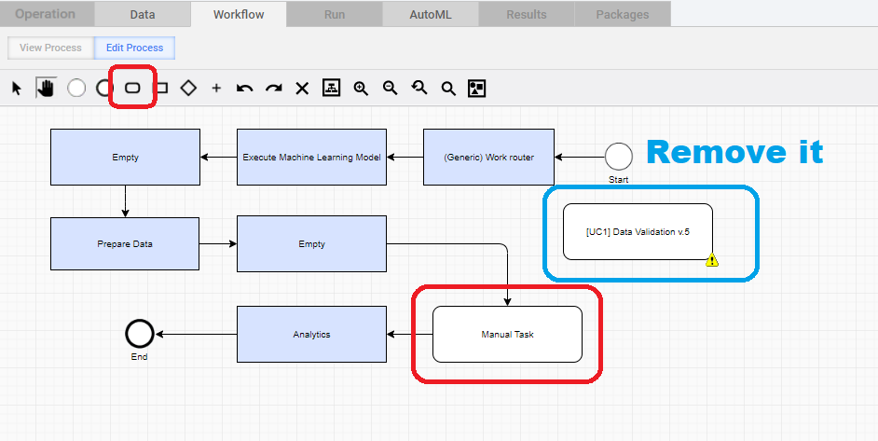
Task: Switch to the Data tab
Action: click(143, 15)
